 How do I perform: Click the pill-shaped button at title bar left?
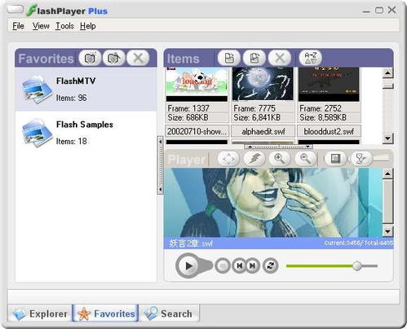[15, 10]
